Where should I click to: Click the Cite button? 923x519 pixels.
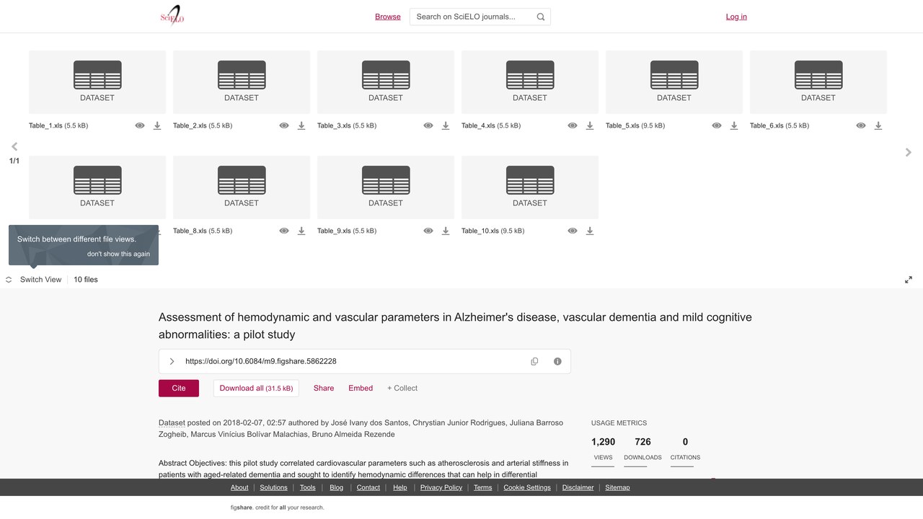[179, 388]
